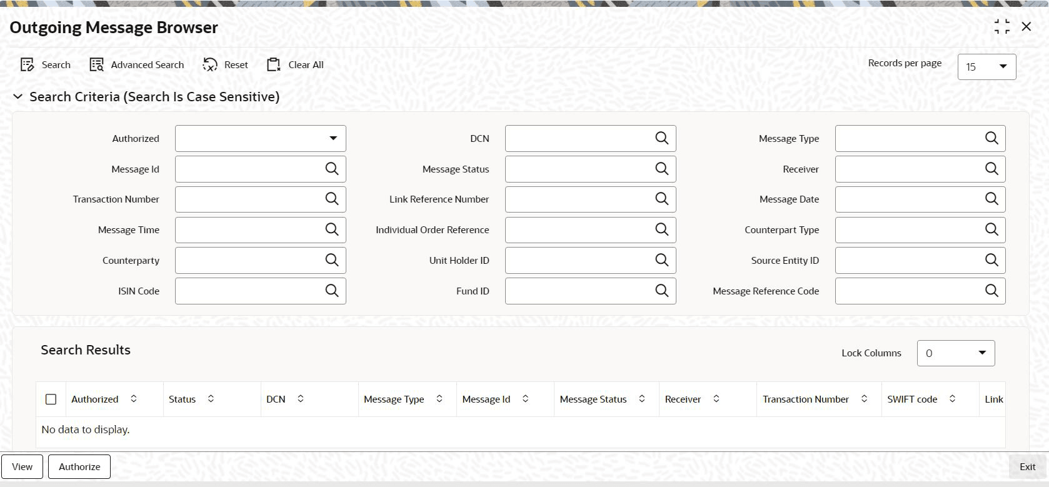
Task: Sort results by the Authorized column
Action: coord(134,399)
